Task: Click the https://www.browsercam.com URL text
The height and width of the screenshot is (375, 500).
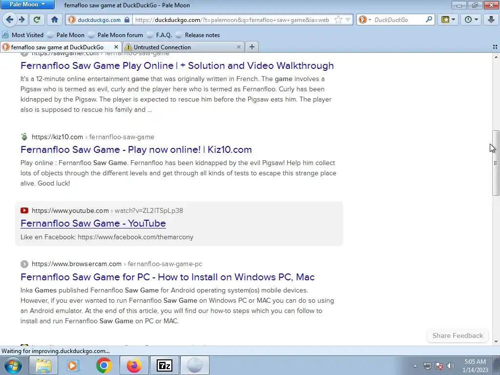Action: pos(77,264)
